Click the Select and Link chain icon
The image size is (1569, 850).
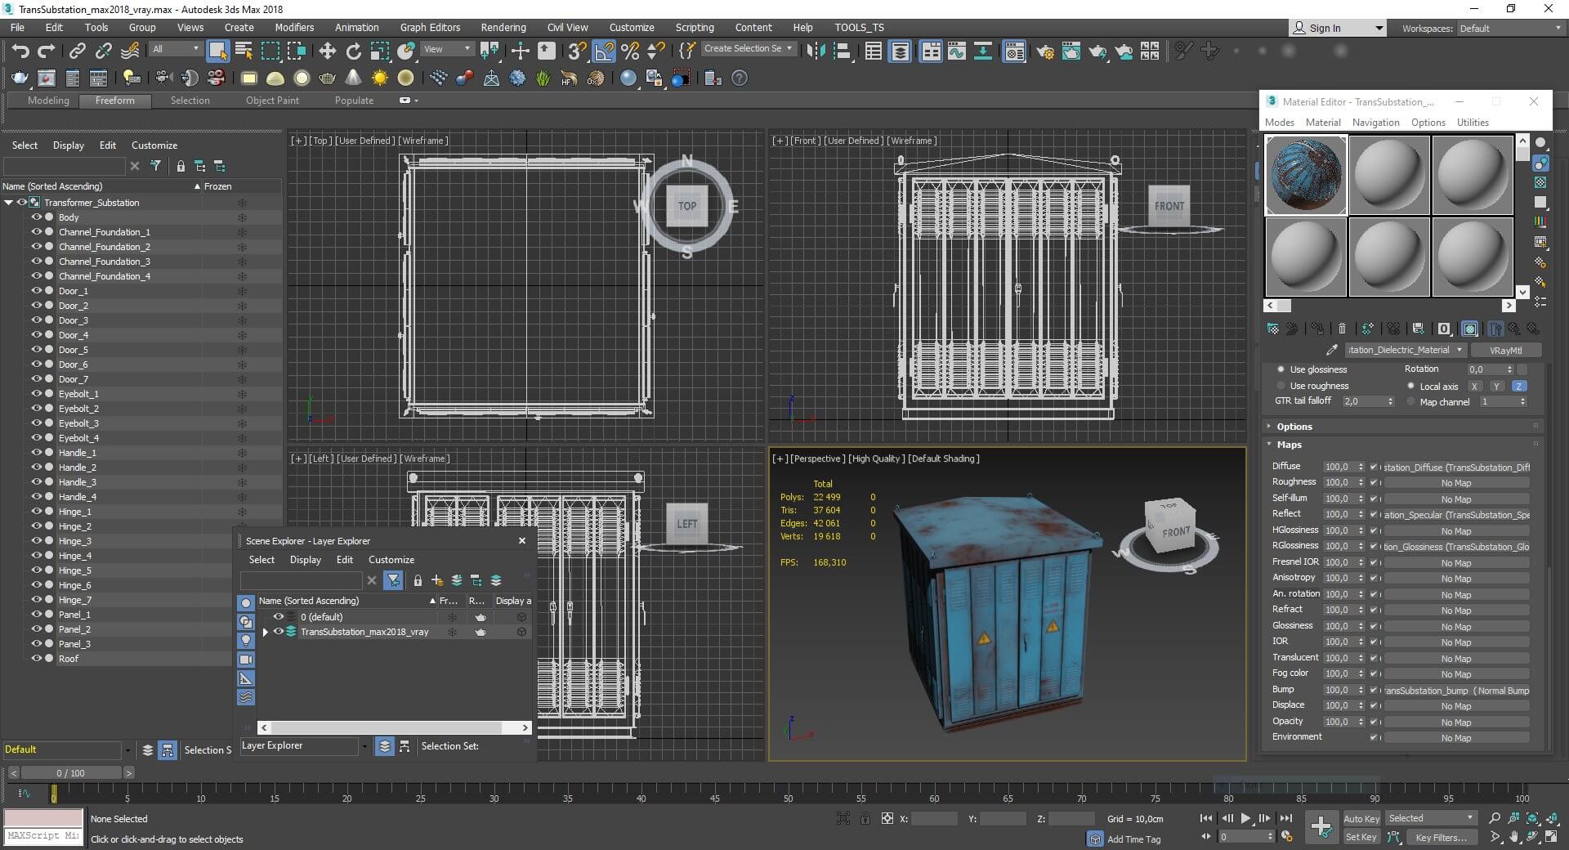point(77,51)
